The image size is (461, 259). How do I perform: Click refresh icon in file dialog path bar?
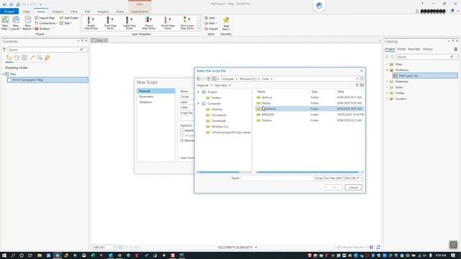click(362, 78)
